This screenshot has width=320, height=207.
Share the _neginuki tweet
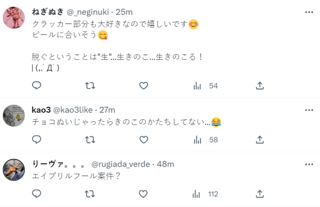point(259,86)
